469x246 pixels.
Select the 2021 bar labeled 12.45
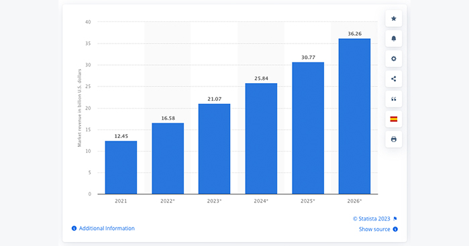tap(121, 168)
